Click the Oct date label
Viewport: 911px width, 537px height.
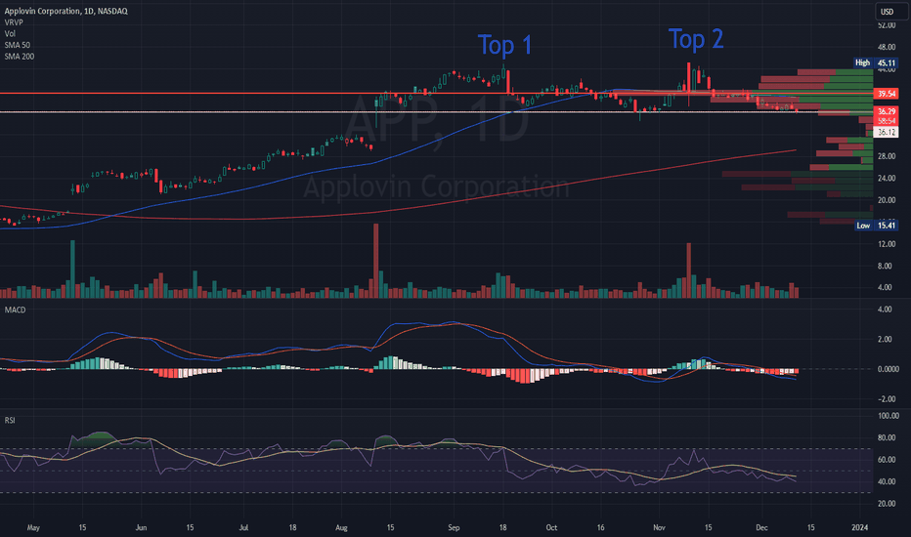coord(551,527)
